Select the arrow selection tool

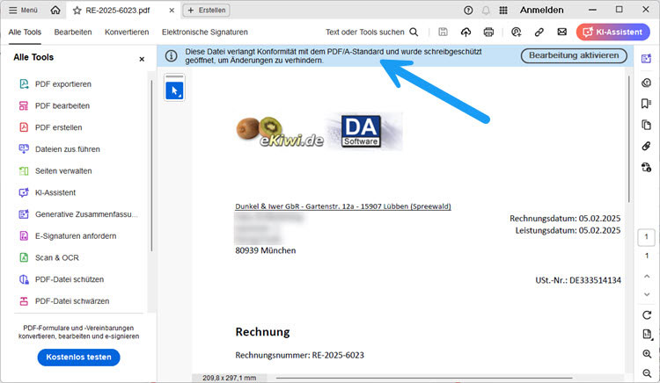174,90
